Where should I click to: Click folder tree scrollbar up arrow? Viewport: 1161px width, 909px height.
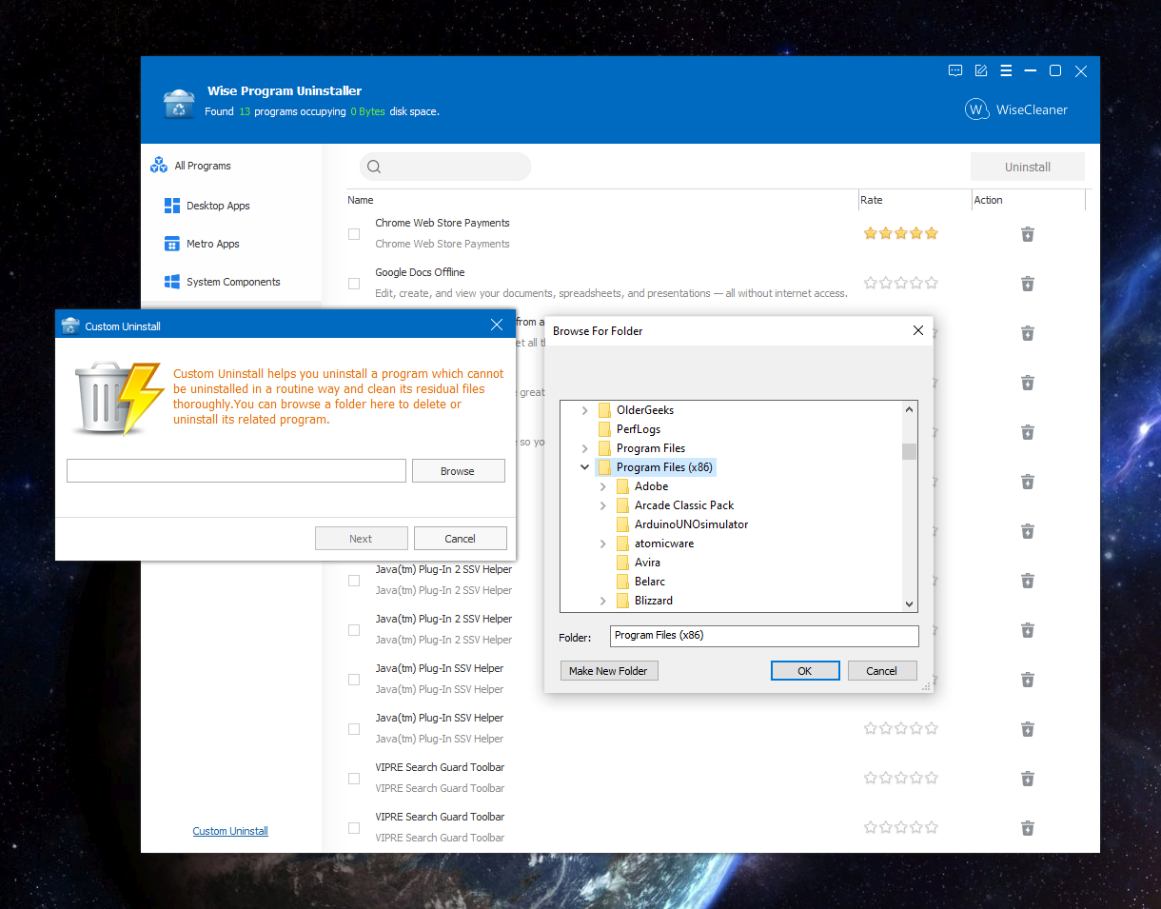pyautogui.click(x=910, y=409)
